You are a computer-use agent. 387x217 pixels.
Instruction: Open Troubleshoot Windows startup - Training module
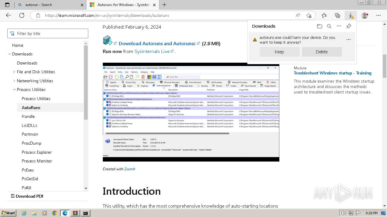coord(333,73)
